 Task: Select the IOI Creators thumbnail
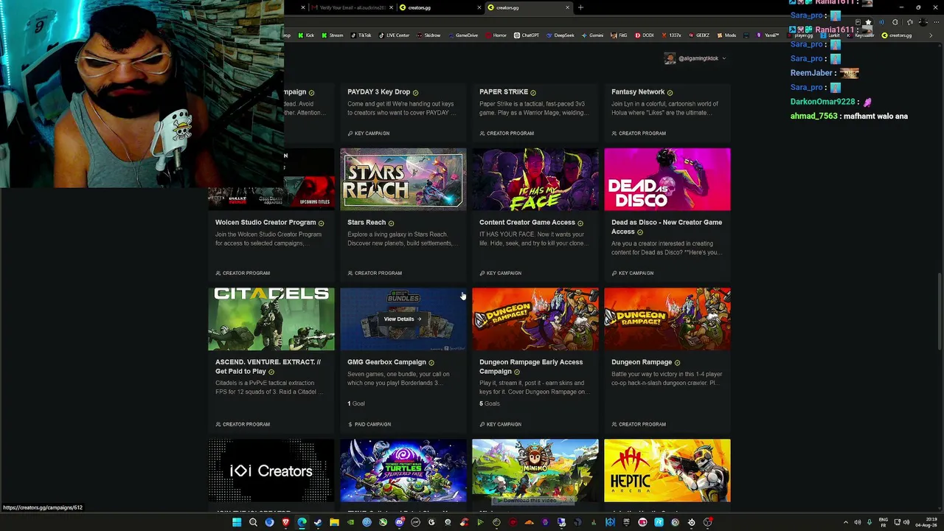(x=271, y=471)
